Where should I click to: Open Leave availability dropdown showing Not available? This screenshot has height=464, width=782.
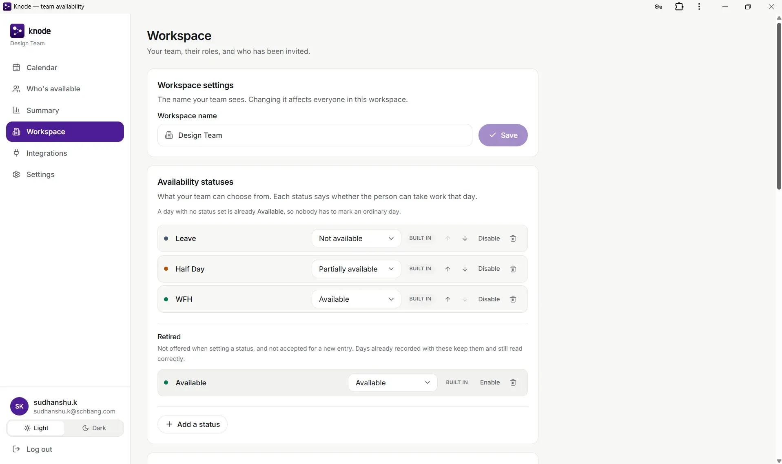pyautogui.click(x=356, y=239)
